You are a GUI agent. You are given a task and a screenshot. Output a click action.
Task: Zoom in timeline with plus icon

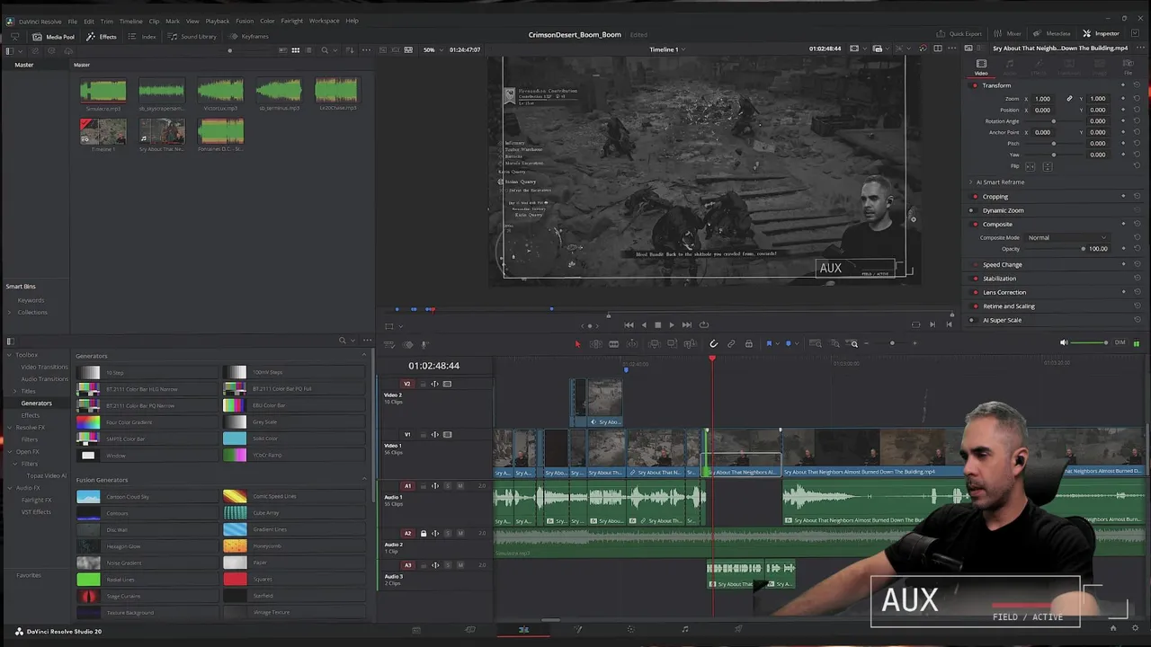coord(915,343)
